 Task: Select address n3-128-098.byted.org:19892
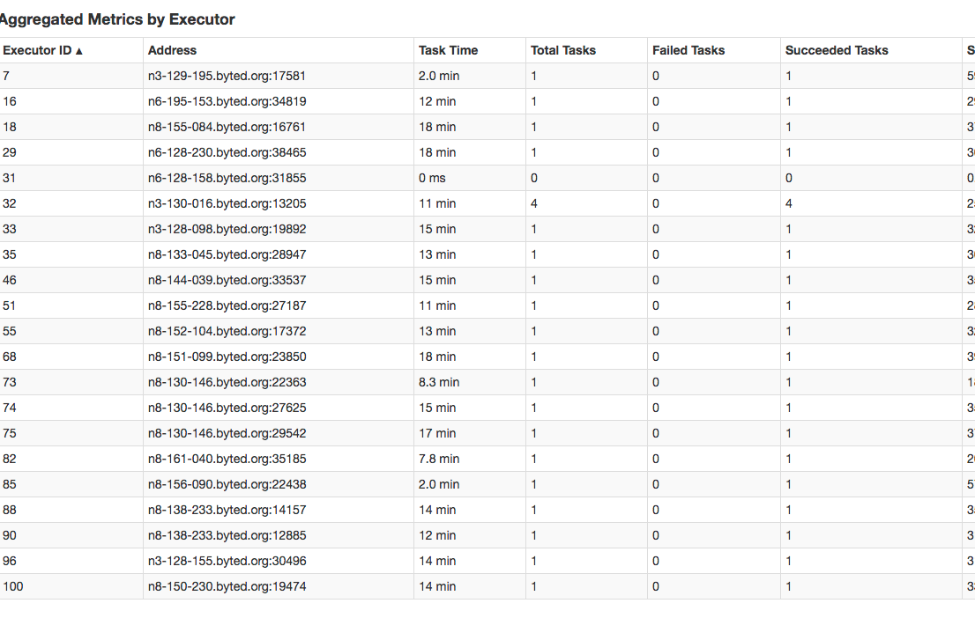pyautogui.click(x=227, y=229)
